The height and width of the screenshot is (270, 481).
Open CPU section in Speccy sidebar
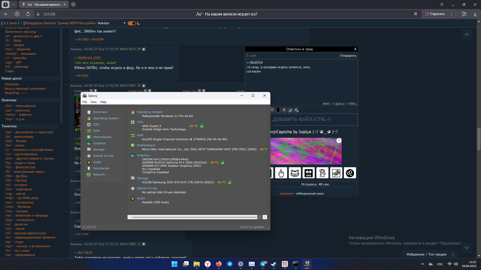coord(96,124)
